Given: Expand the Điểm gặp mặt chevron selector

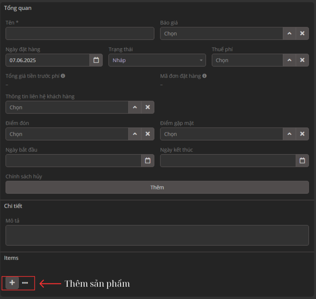Looking at the screenshot, I should (x=289, y=134).
